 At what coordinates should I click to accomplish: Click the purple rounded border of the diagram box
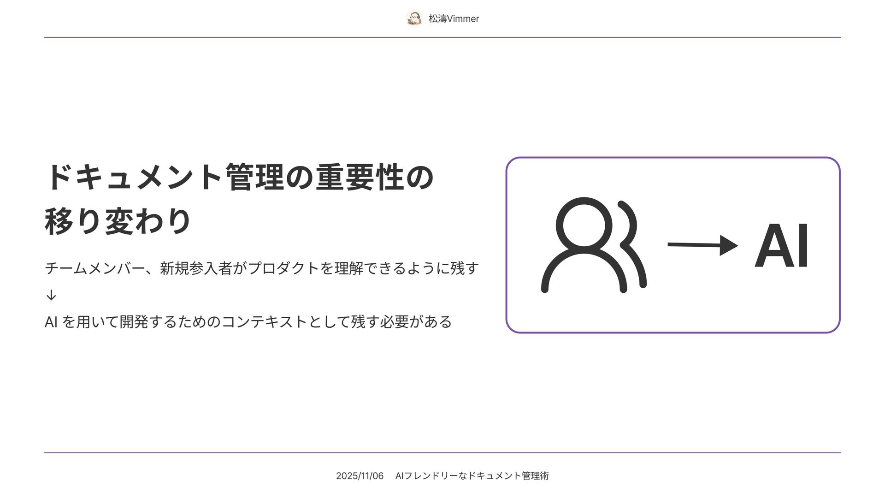[673, 158]
